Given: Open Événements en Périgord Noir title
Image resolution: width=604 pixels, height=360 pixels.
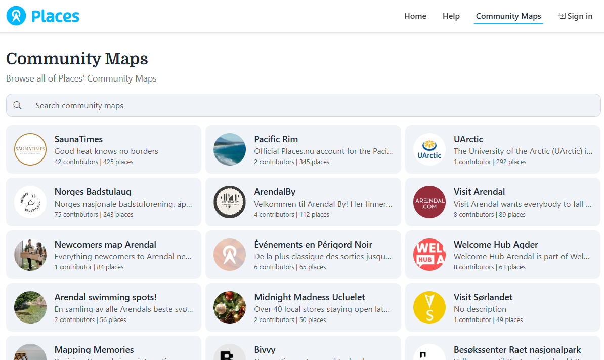Looking at the screenshot, I should [313, 245].
